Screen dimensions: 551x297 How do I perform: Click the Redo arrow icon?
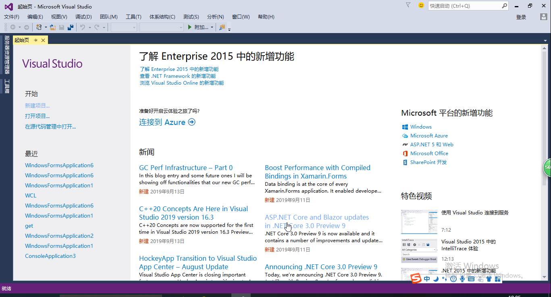(97, 27)
